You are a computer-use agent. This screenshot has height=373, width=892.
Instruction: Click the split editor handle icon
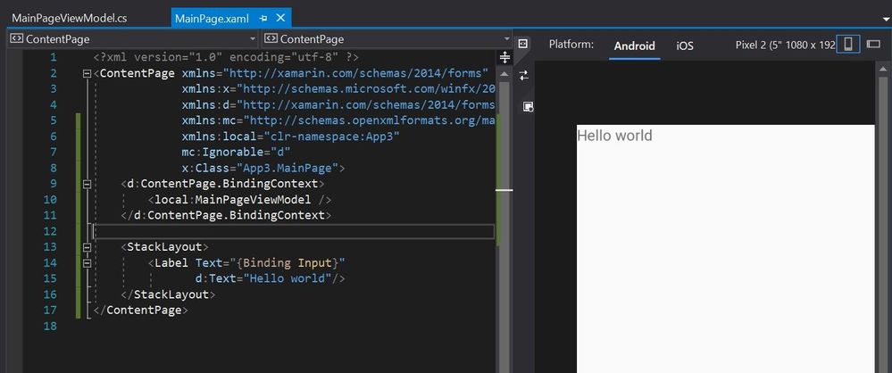pos(504,57)
